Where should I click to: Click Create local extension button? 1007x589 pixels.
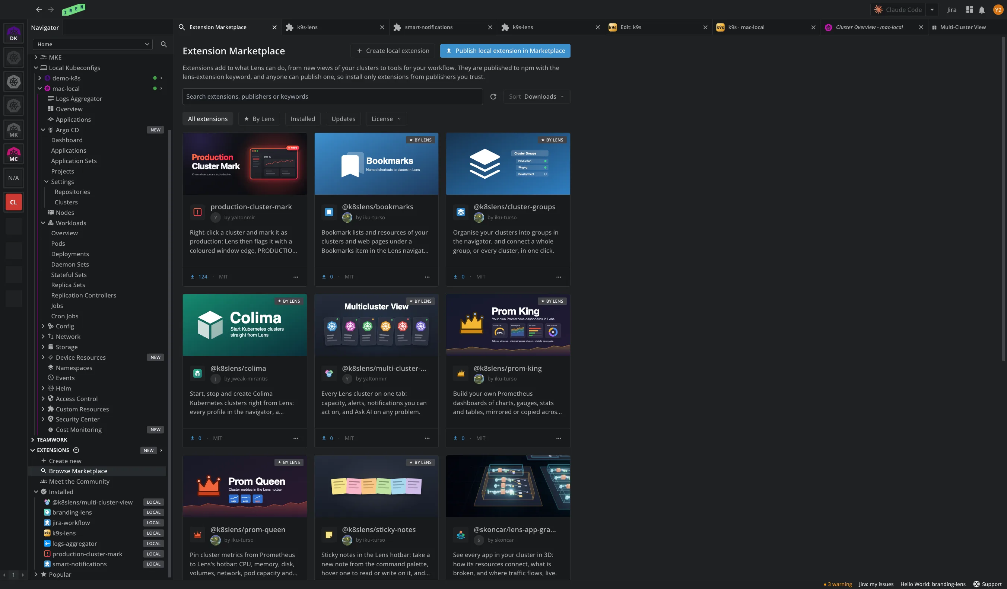click(x=393, y=51)
